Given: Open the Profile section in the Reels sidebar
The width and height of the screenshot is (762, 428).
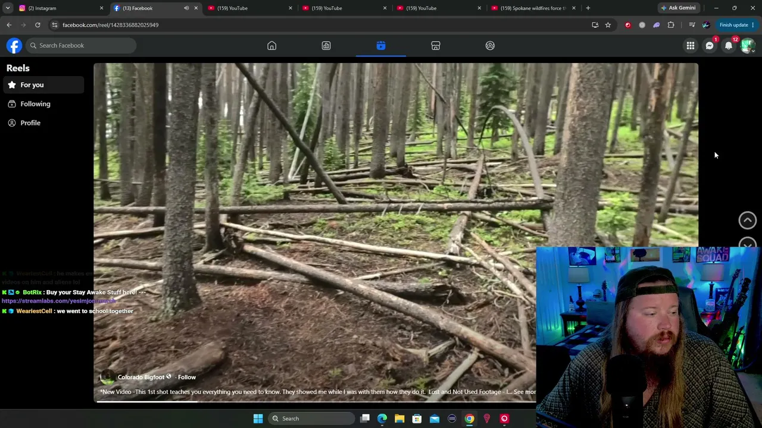Looking at the screenshot, I should (43, 123).
